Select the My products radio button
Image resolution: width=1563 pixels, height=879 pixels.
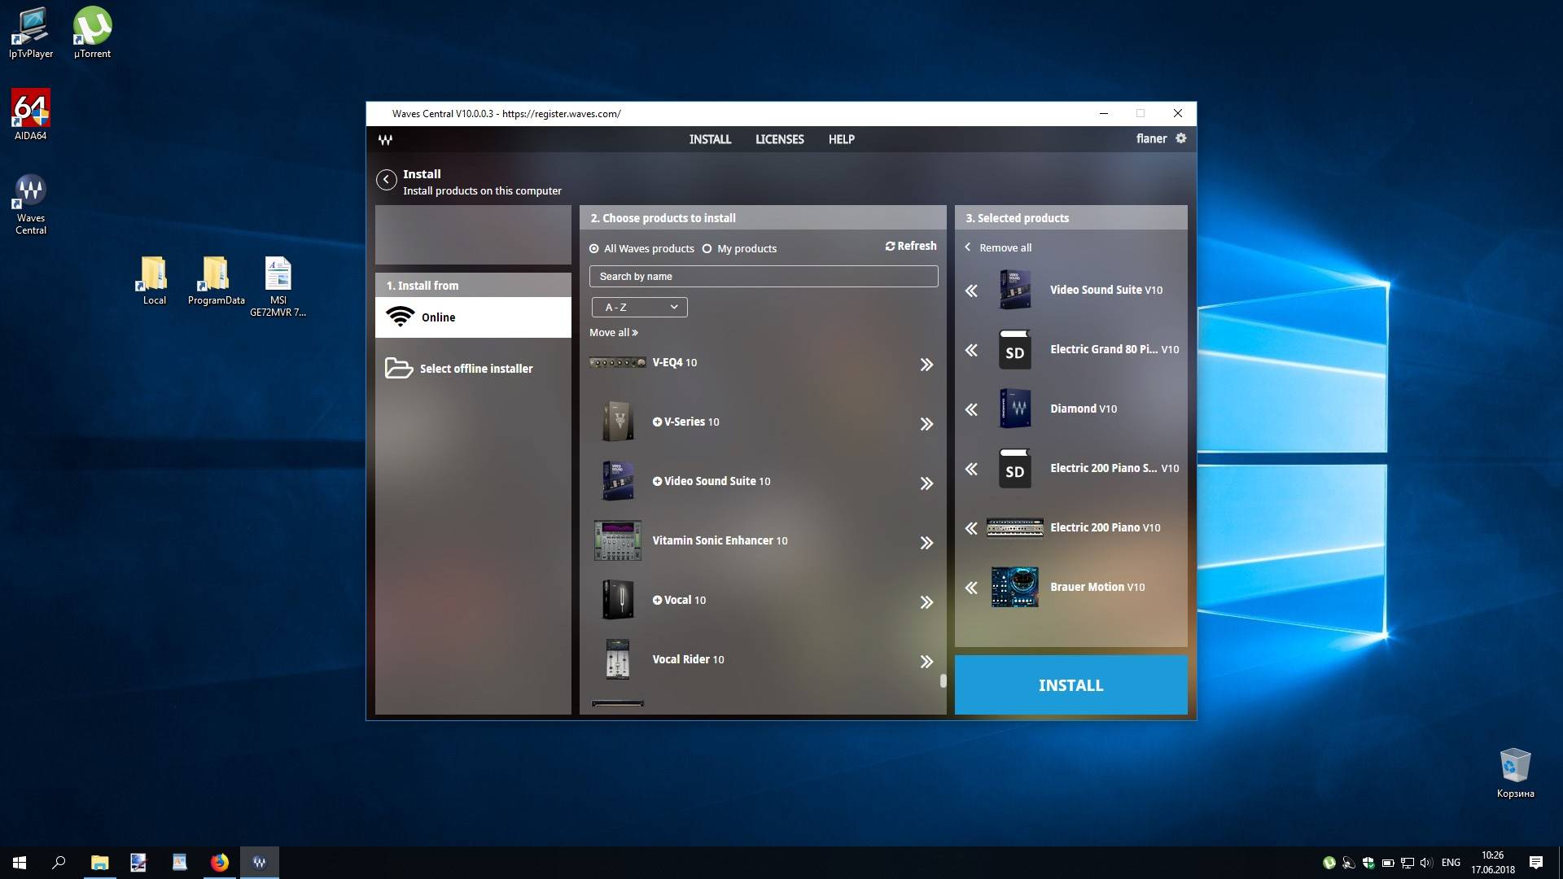click(x=707, y=249)
